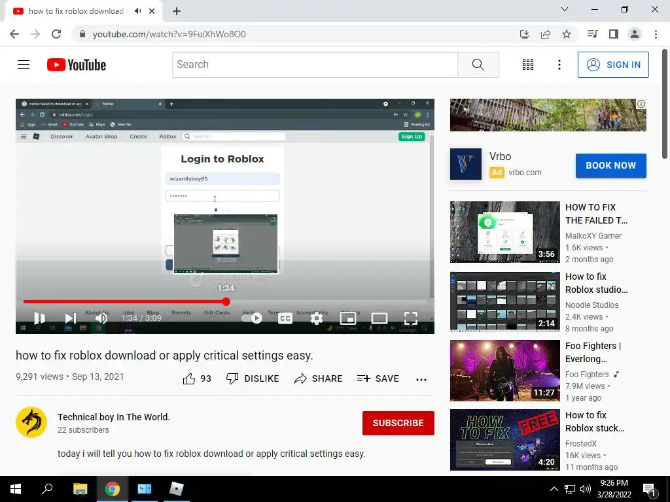670x502 pixels.
Task: Mute the tab via speaker icon
Action: point(137,11)
